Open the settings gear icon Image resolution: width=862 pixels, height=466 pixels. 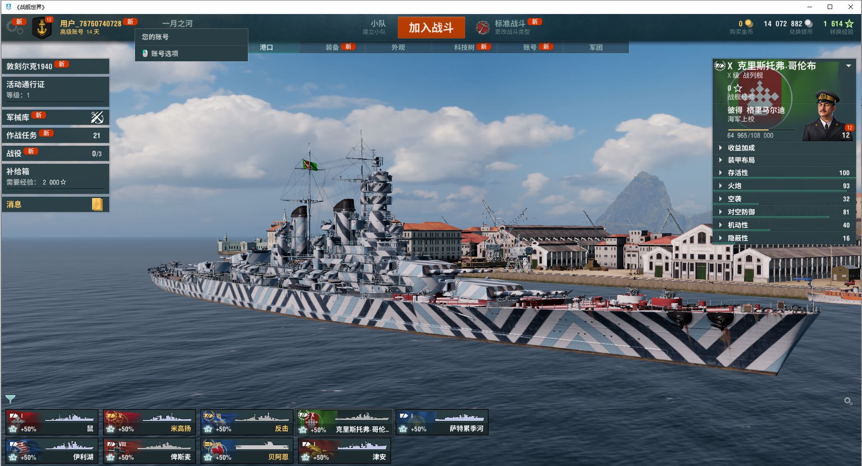[14, 28]
